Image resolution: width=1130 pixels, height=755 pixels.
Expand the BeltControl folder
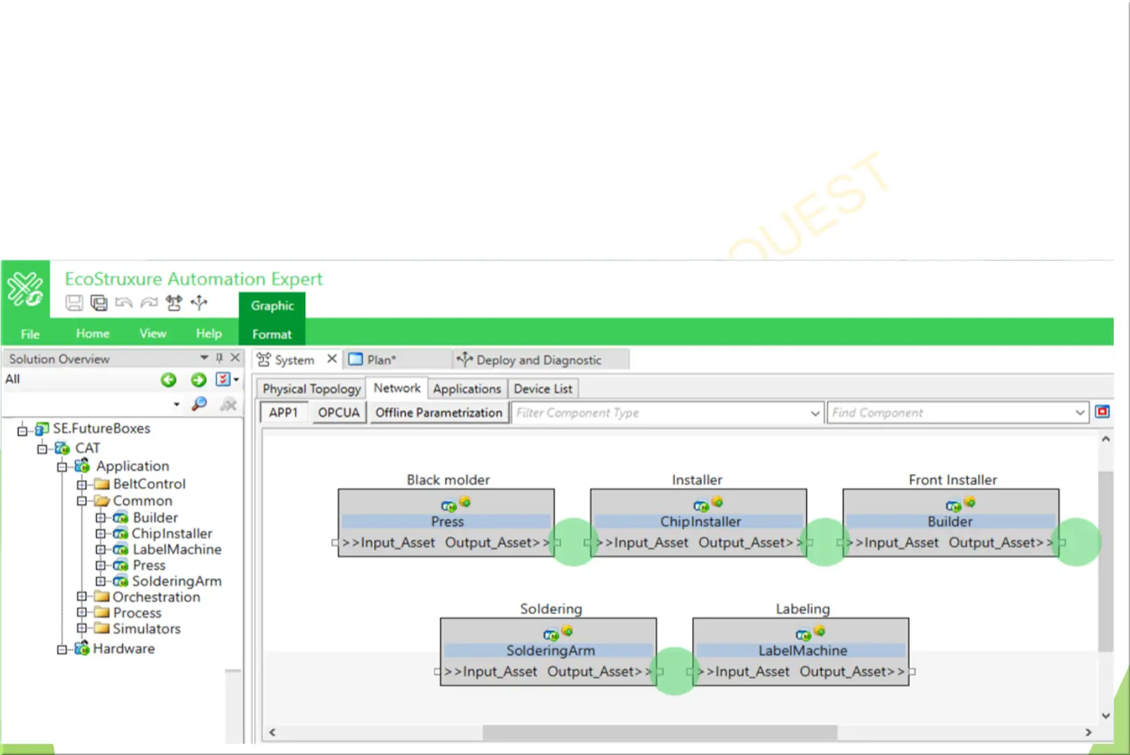click(82, 485)
